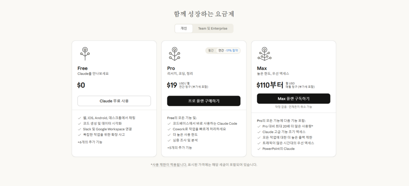
Task: Switch to Team 및 Enterprise tab
Action: tap(212, 28)
